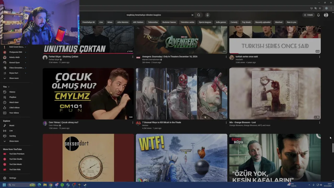Open YouTube Kids
Viewport: 334px width, 188px height.
click(15, 169)
